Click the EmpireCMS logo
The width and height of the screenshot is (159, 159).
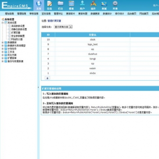click(16, 6)
